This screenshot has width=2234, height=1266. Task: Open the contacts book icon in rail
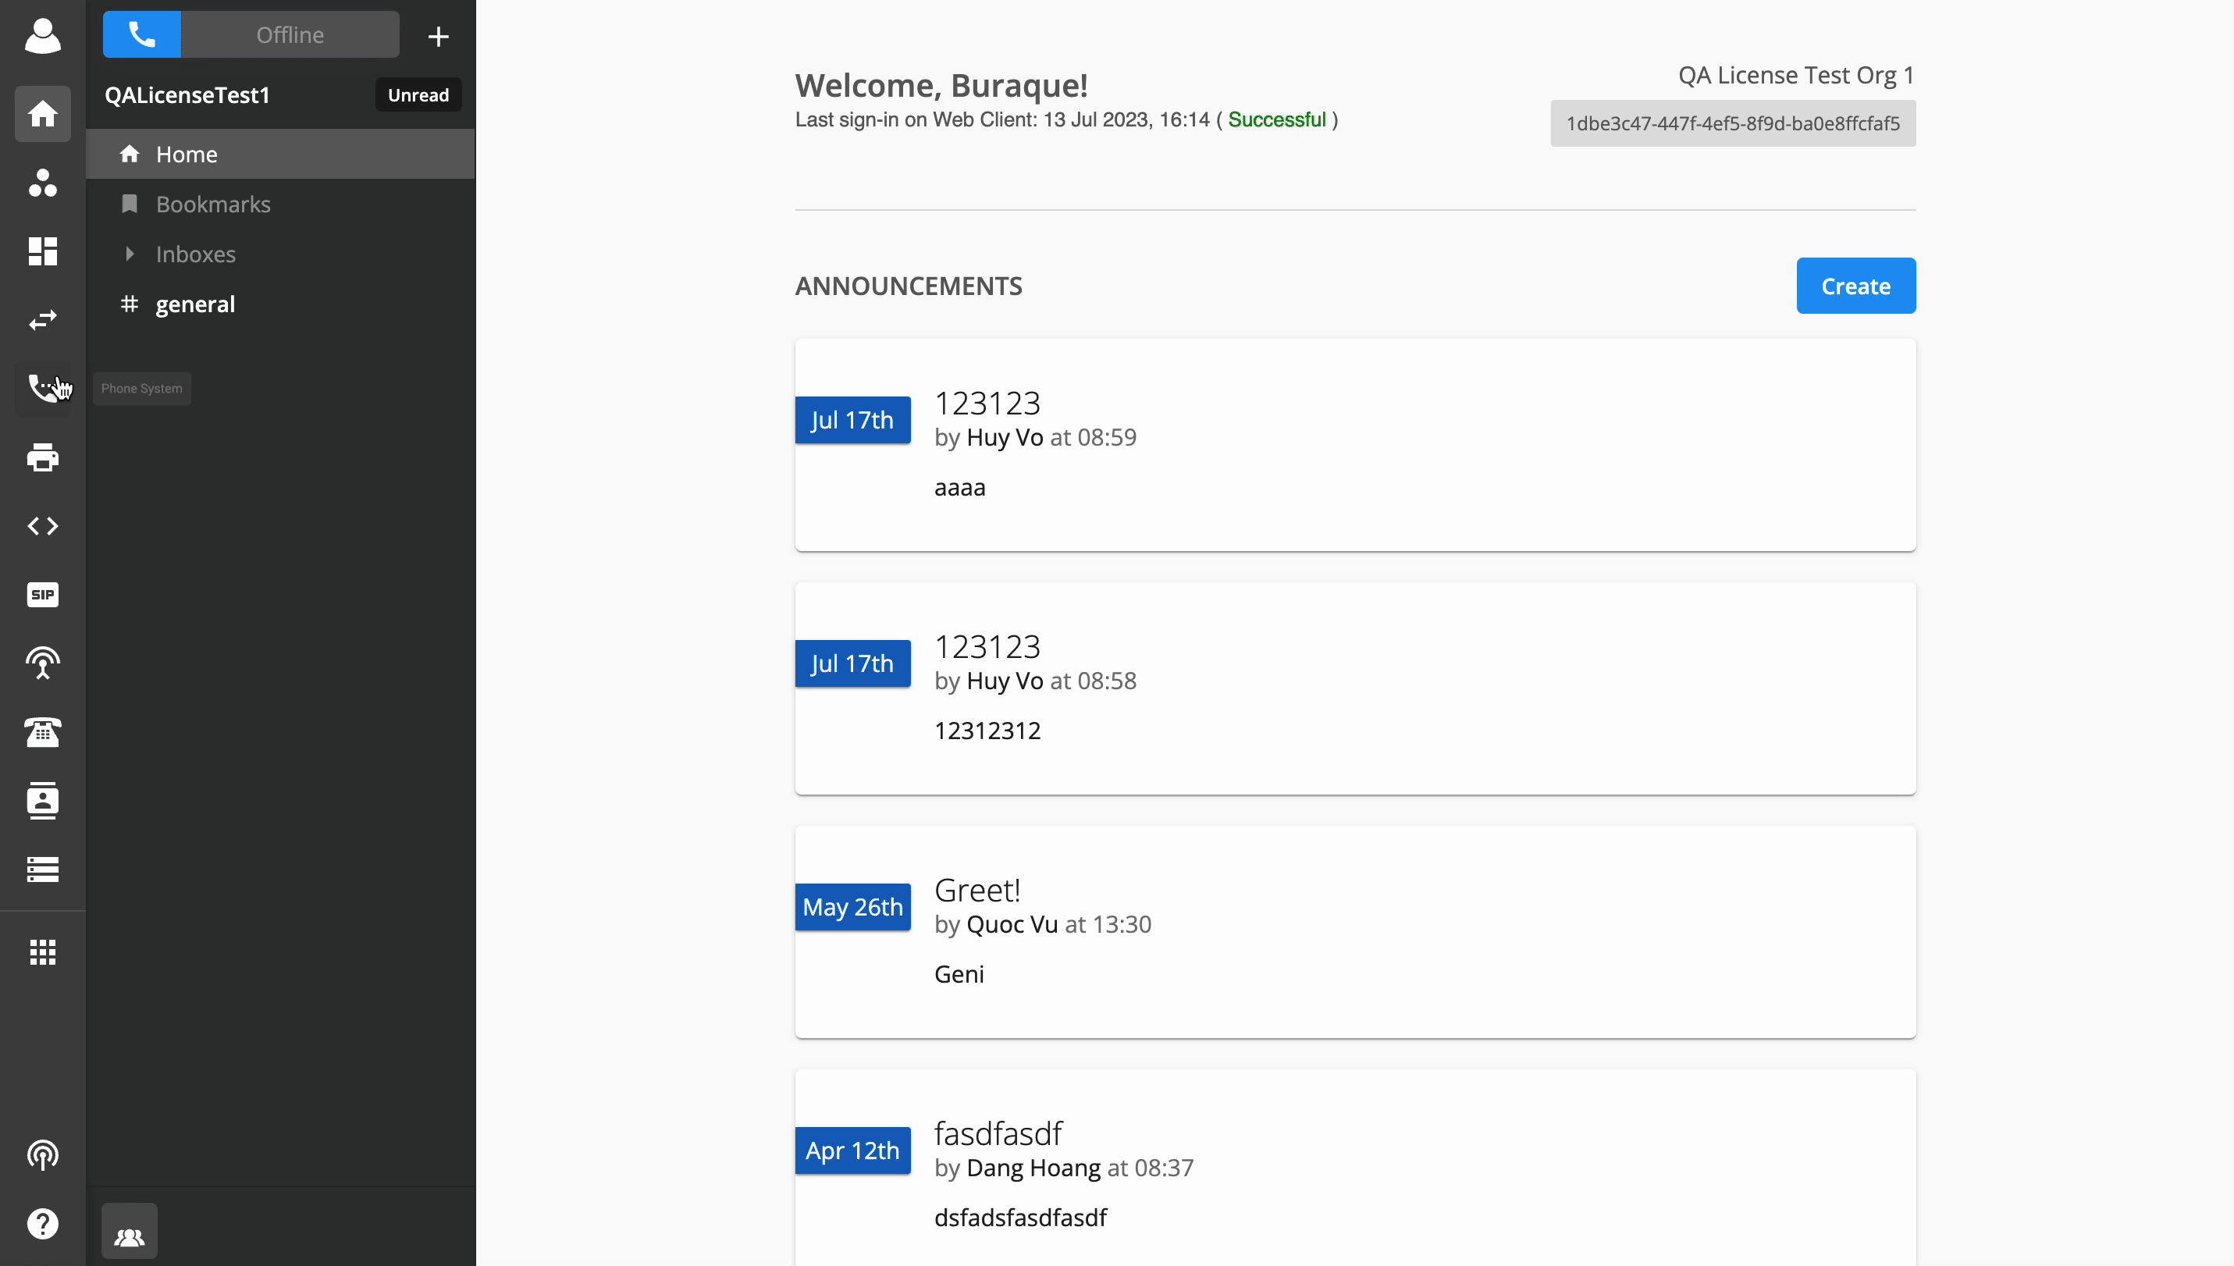[43, 801]
